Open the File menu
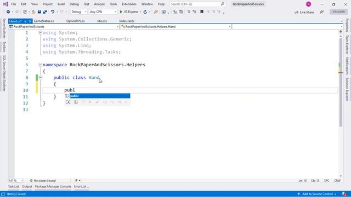The image size is (351, 197). [x=13, y=4]
